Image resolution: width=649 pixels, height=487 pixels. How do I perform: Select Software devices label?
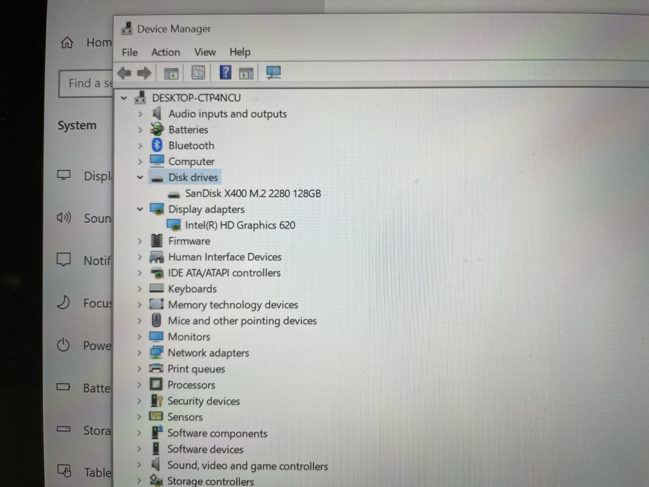coord(205,449)
